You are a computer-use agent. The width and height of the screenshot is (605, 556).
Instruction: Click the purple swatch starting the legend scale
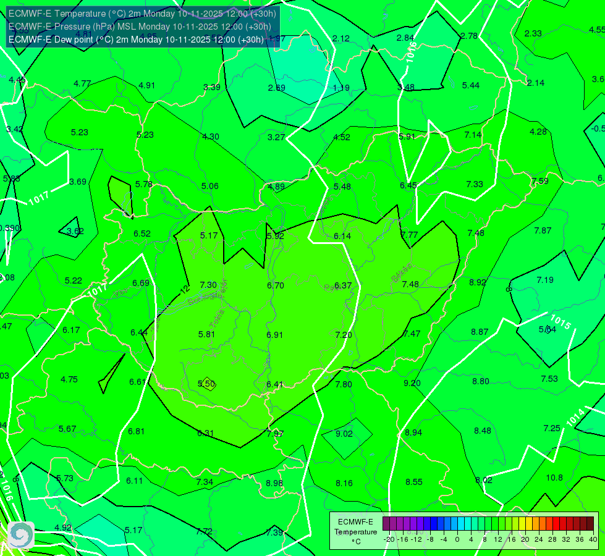(386, 524)
